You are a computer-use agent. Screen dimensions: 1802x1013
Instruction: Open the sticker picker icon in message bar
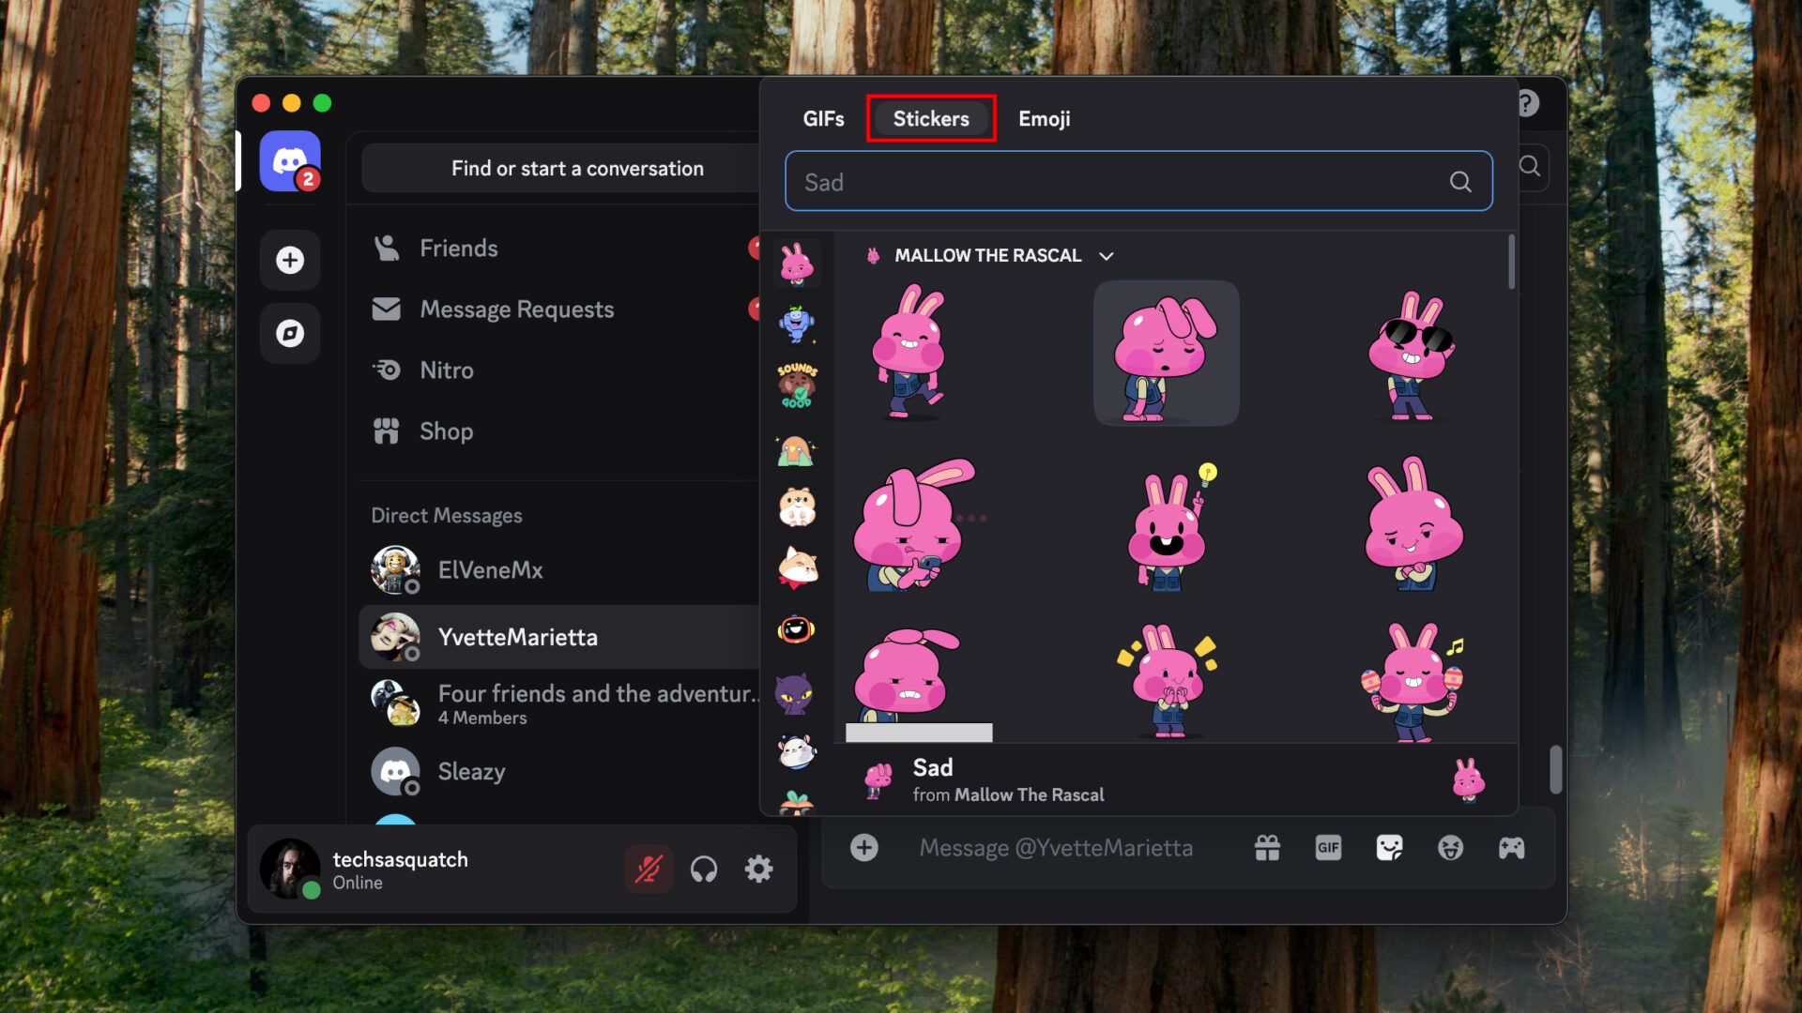pyautogui.click(x=1389, y=848)
